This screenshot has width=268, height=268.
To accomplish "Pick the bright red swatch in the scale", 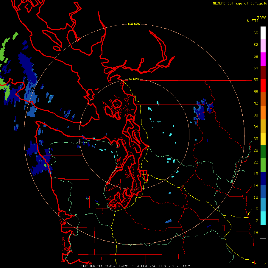I will (263, 86).
